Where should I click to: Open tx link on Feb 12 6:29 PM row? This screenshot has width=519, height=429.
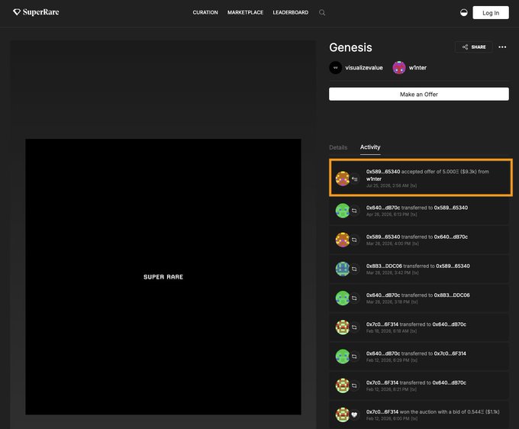(x=414, y=360)
